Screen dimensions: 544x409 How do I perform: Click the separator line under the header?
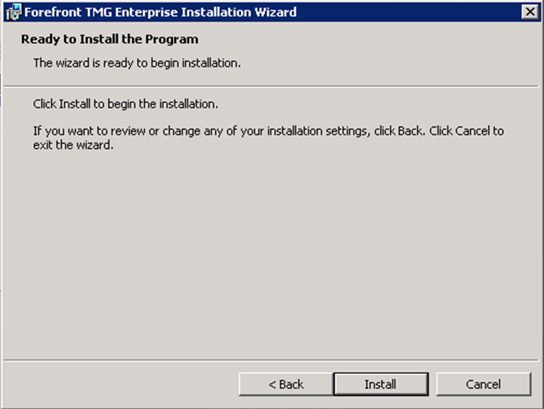[272, 86]
